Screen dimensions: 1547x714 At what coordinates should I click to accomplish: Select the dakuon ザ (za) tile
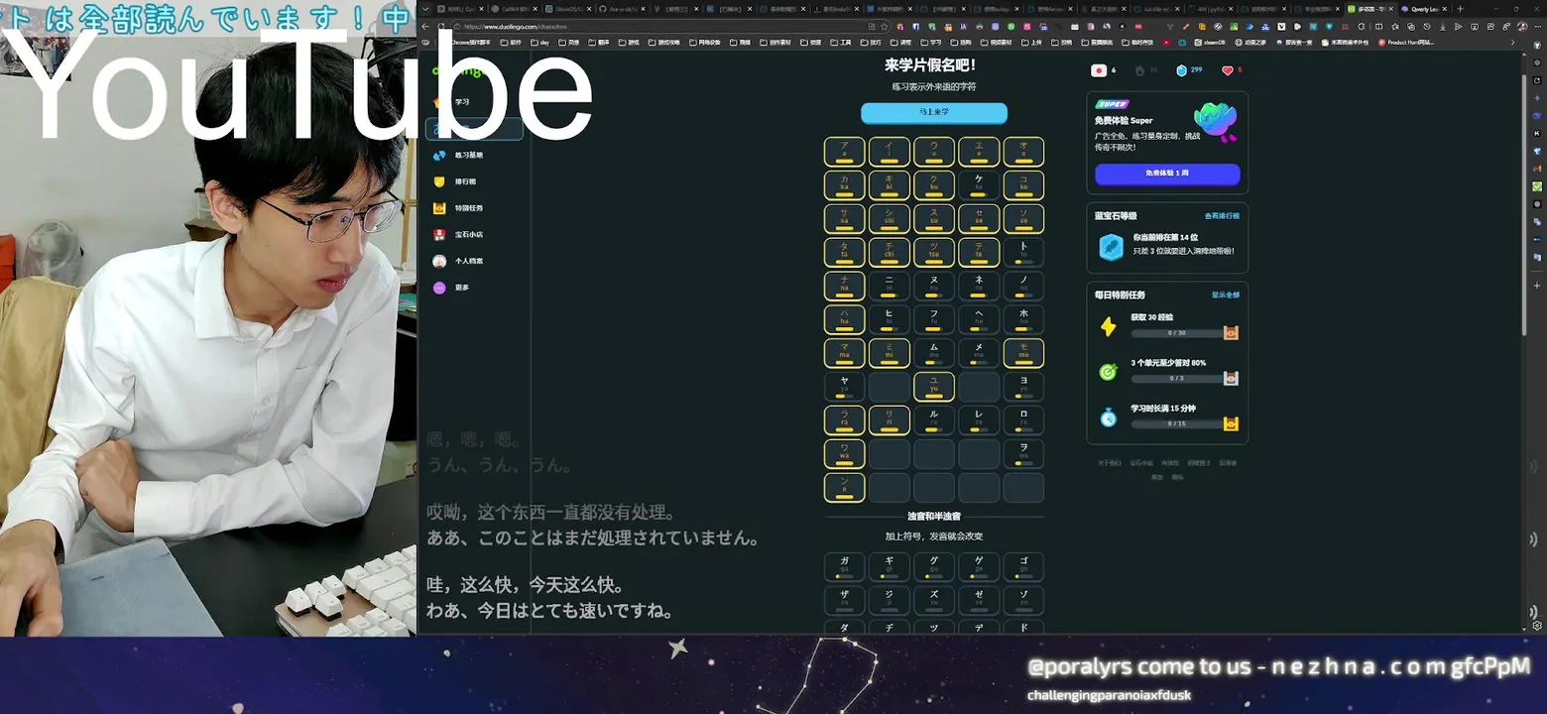844,600
